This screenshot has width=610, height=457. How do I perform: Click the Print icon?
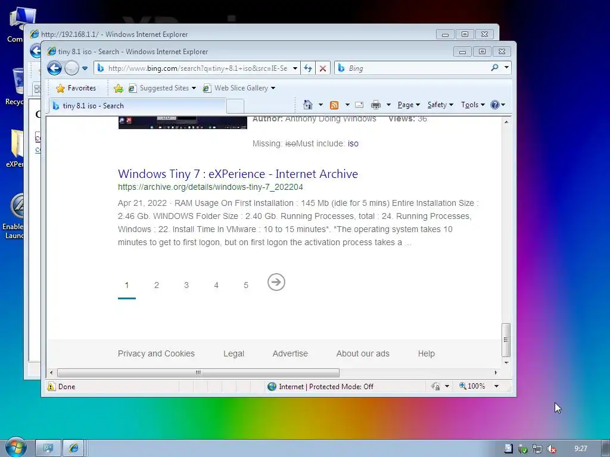coord(376,105)
